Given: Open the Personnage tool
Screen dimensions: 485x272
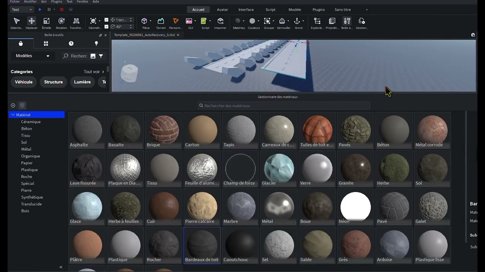Looking at the screenshot, I should coord(175,23).
